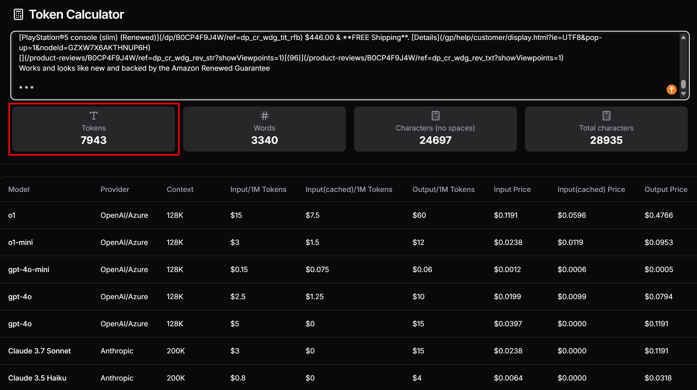
Task: Click gpt-4o model with $2.5 input price
Action: 20,297
